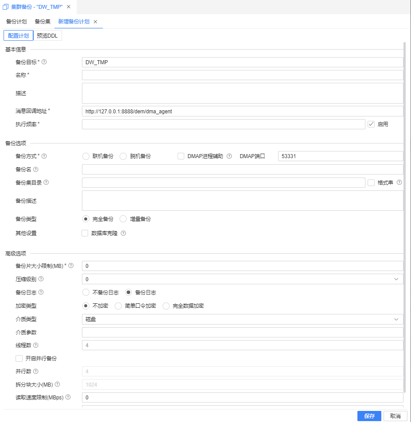Click help icon next to 格式串

pyautogui.click(x=399, y=182)
